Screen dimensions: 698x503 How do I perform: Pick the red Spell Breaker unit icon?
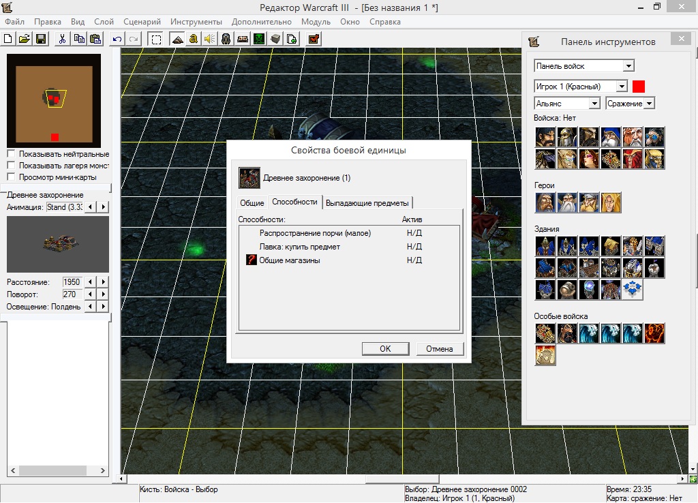[633, 159]
